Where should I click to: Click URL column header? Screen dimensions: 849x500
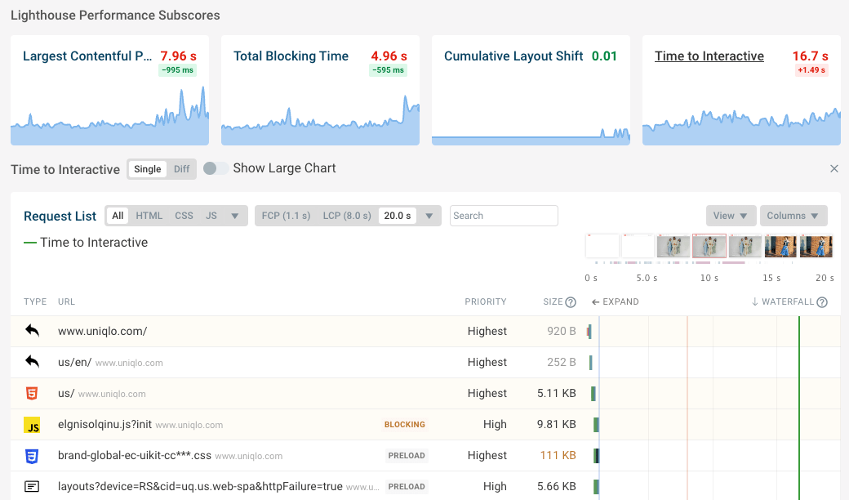(67, 301)
